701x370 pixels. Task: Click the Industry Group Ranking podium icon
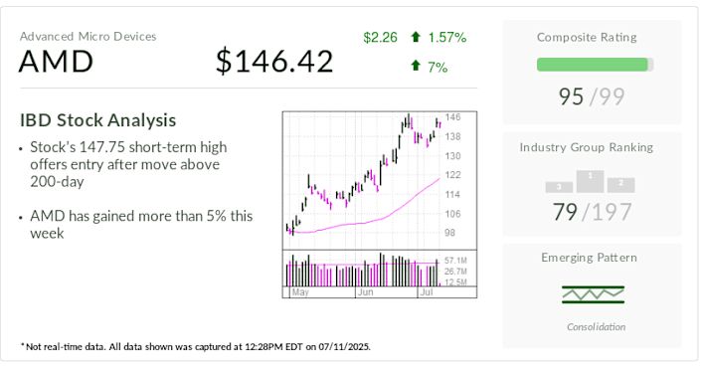coord(590,181)
